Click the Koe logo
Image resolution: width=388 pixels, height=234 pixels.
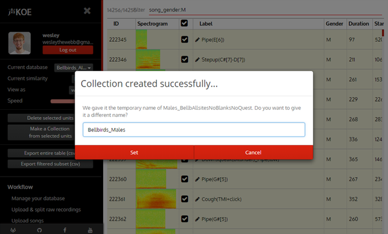20,12
